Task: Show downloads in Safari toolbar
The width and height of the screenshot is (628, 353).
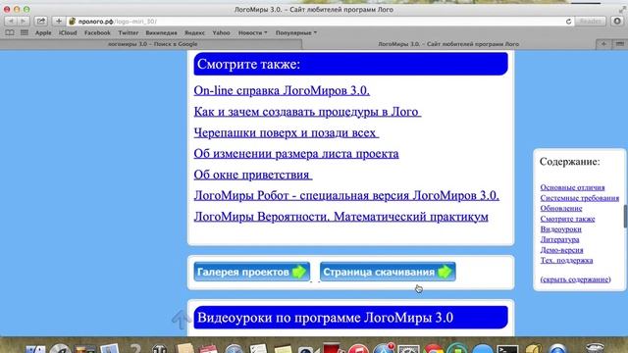Action: click(x=617, y=22)
